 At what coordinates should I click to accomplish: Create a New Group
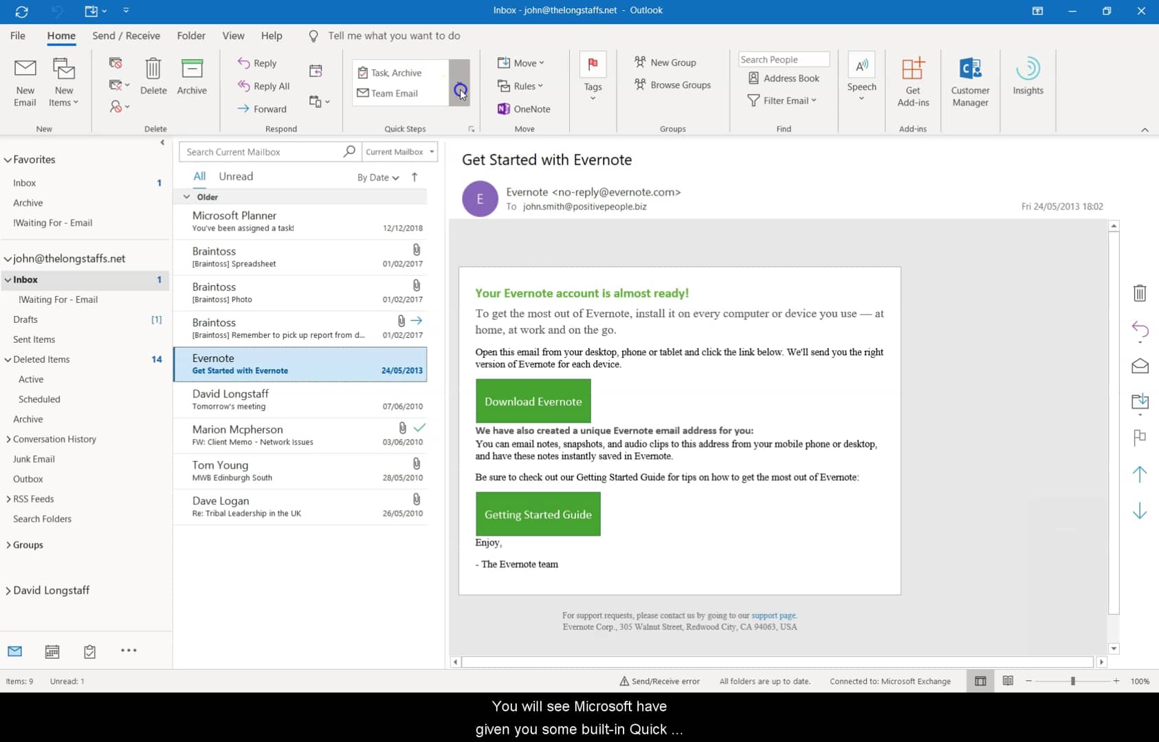(665, 63)
